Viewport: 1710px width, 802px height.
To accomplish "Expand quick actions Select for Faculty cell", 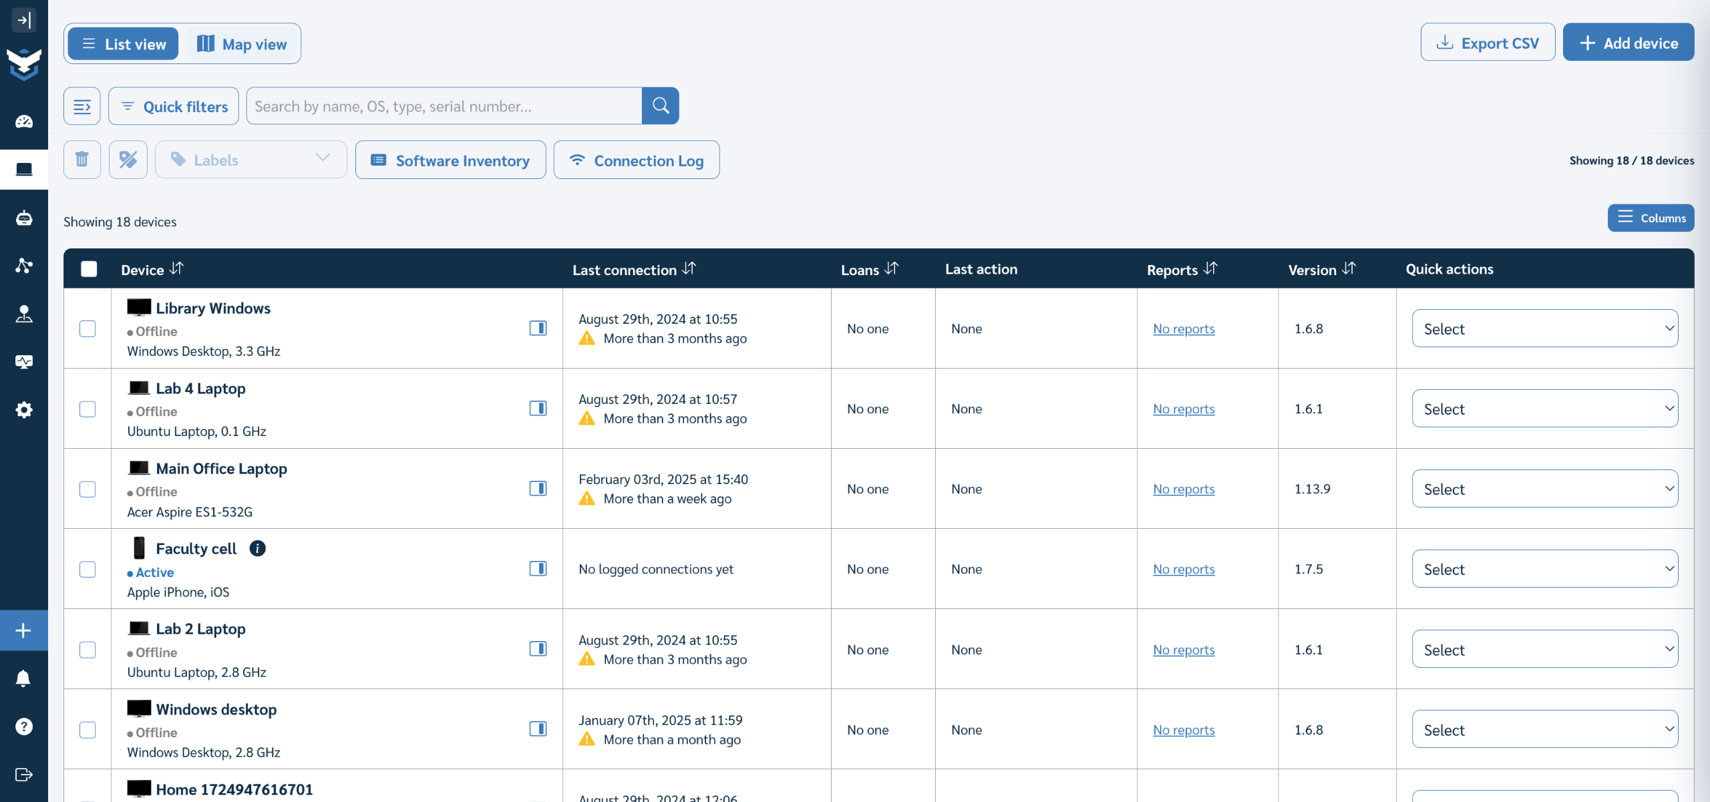I will click(x=1544, y=569).
